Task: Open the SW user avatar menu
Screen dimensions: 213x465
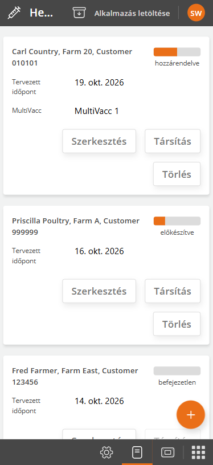Action: click(x=196, y=13)
